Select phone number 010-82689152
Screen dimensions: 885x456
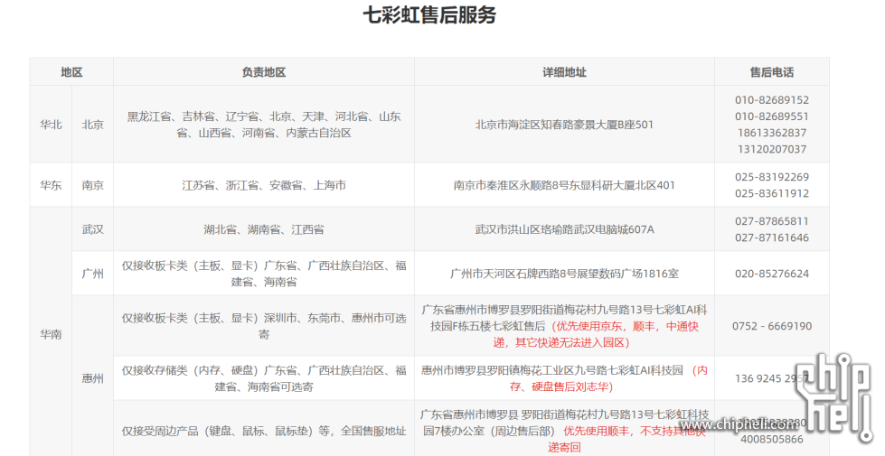[772, 99]
